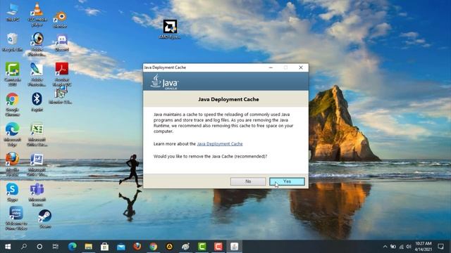Viewport: 451px width, 253px height.
Task: Open the taskbar clock and date
Action: [423, 247]
